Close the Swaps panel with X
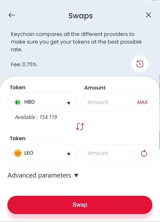This screenshot has width=160, height=222. (x=149, y=15)
